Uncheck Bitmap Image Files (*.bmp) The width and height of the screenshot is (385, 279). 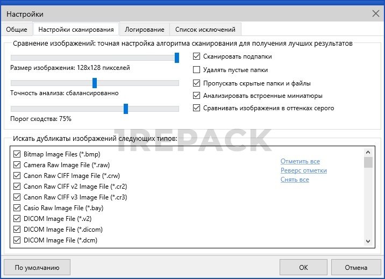pos(17,154)
